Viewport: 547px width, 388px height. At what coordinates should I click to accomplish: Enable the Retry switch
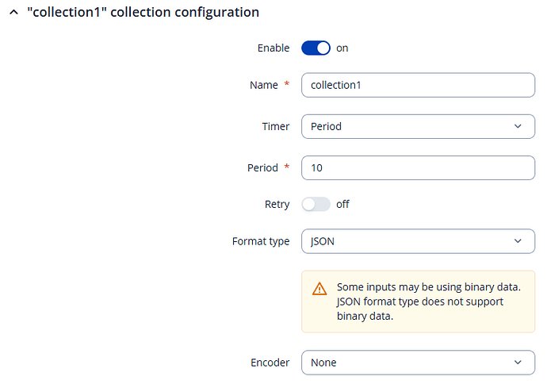316,204
